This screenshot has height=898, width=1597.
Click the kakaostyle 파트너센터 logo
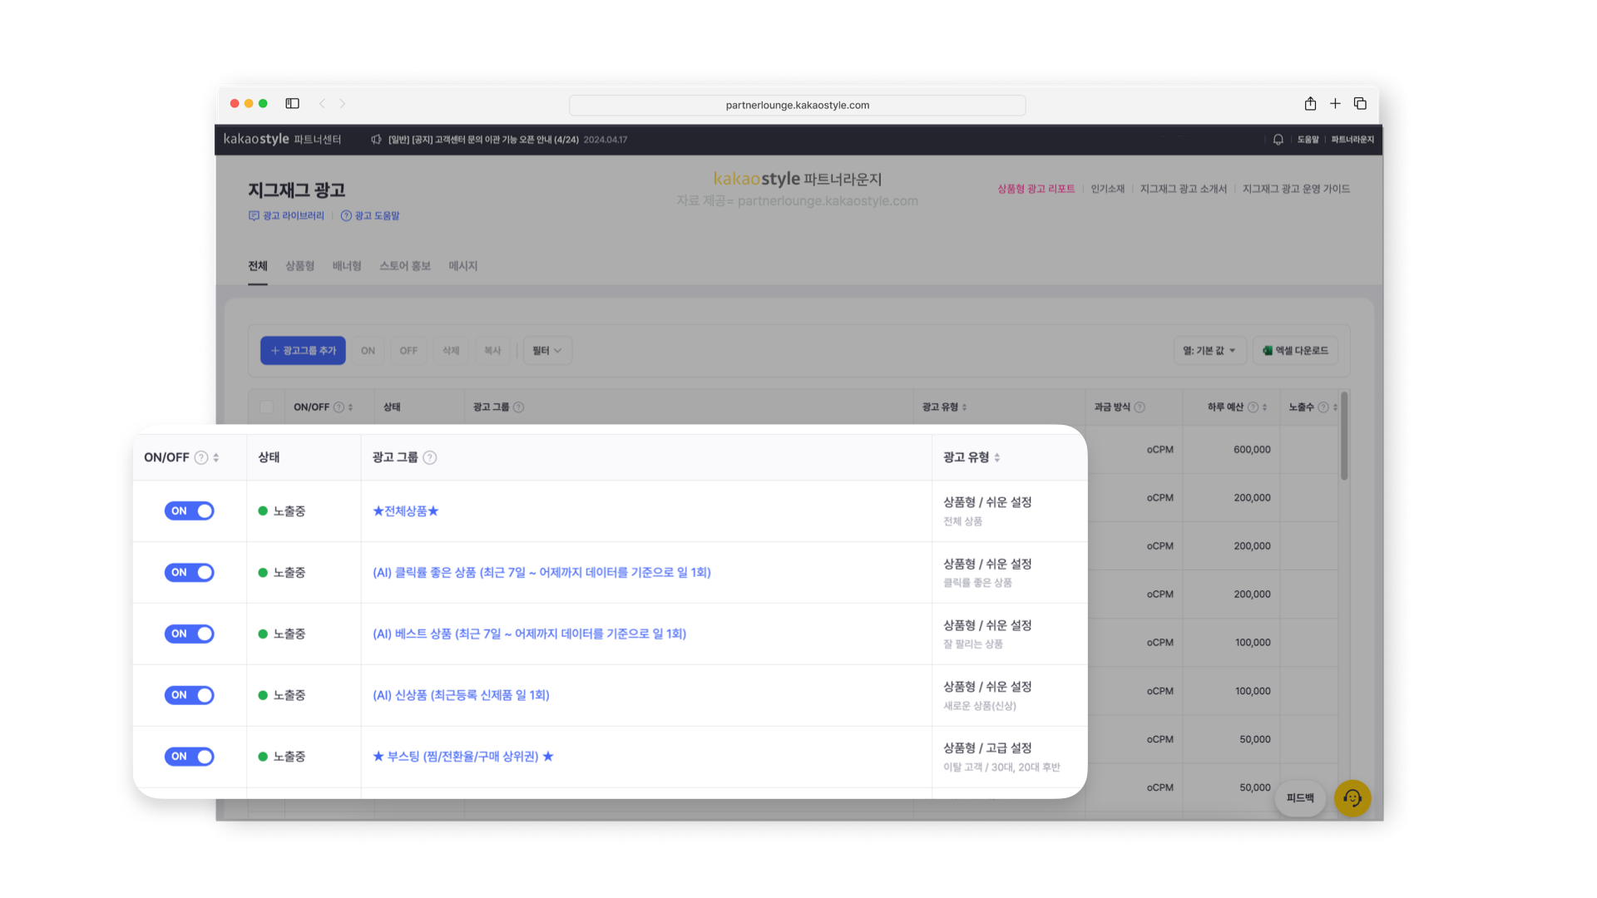point(282,140)
